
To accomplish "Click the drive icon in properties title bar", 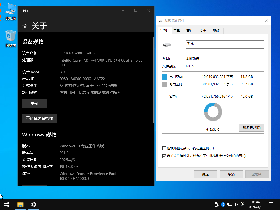I will tap(161, 21).
